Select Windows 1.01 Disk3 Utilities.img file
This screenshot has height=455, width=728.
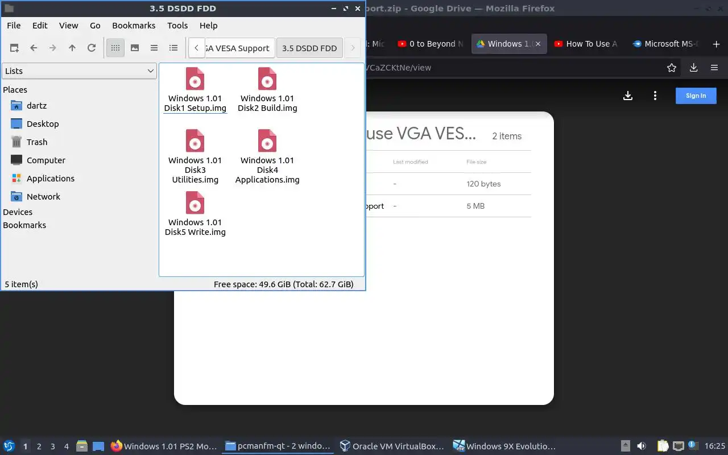click(x=195, y=156)
